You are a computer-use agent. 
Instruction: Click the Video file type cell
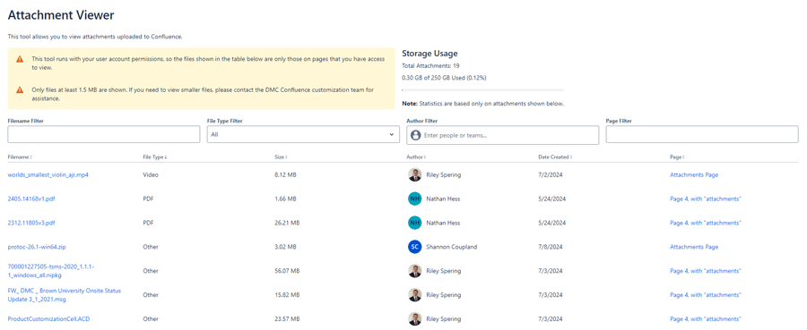[x=151, y=175]
